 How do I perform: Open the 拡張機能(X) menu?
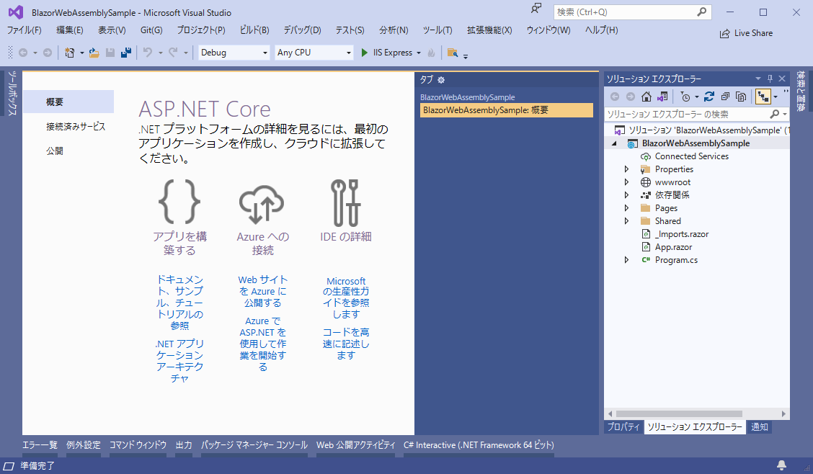(x=489, y=30)
